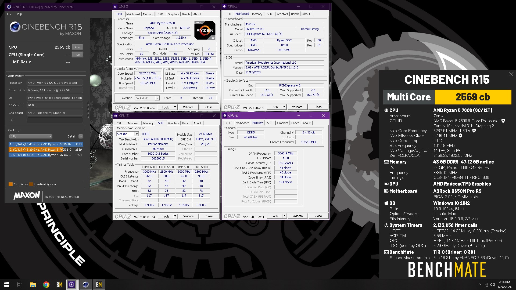Viewport: 516px width, 290px height.
Task: Open Task View on taskbar
Action: (19, 285)
